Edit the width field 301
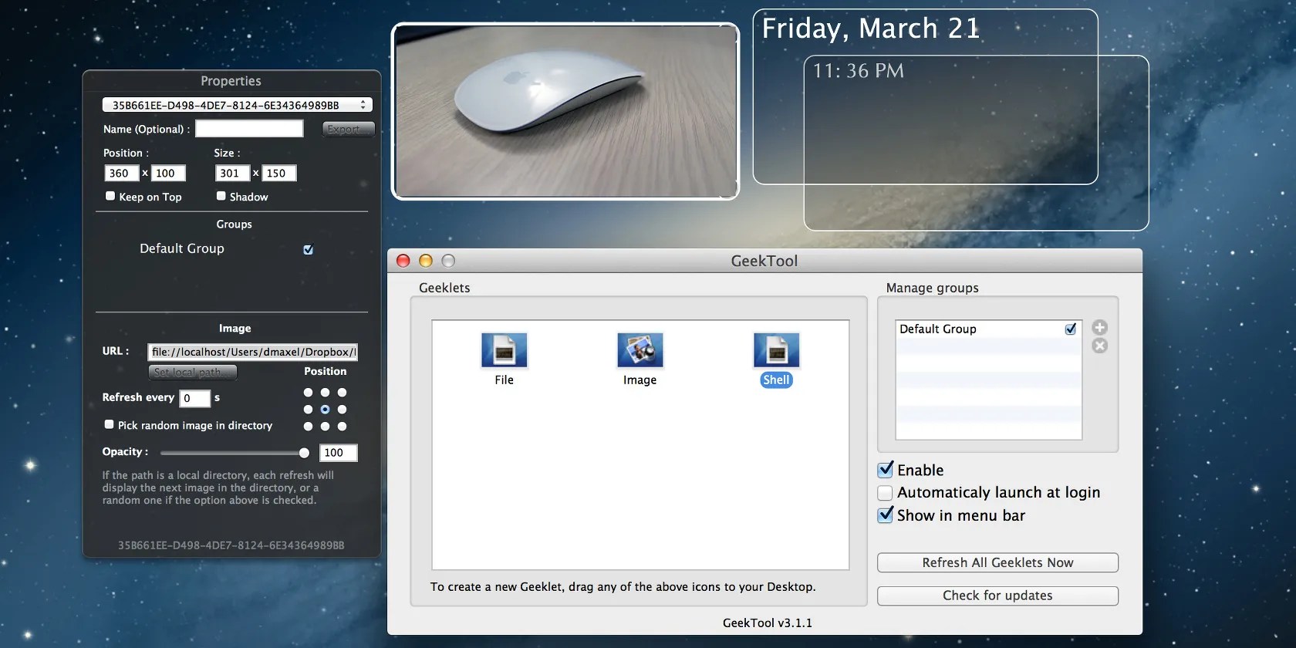 pyautogui.click(x=232, y=174)
